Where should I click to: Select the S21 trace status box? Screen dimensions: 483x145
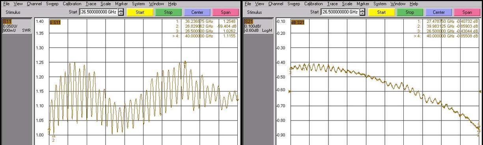click(x=258, y=25)
